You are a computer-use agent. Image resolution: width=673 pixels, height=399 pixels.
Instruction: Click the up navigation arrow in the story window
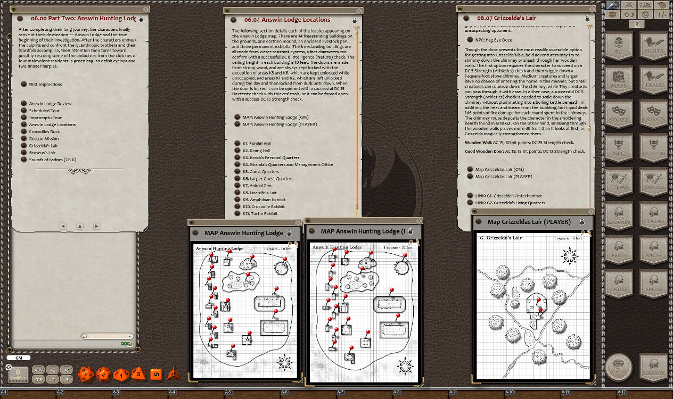coord(79,226)
